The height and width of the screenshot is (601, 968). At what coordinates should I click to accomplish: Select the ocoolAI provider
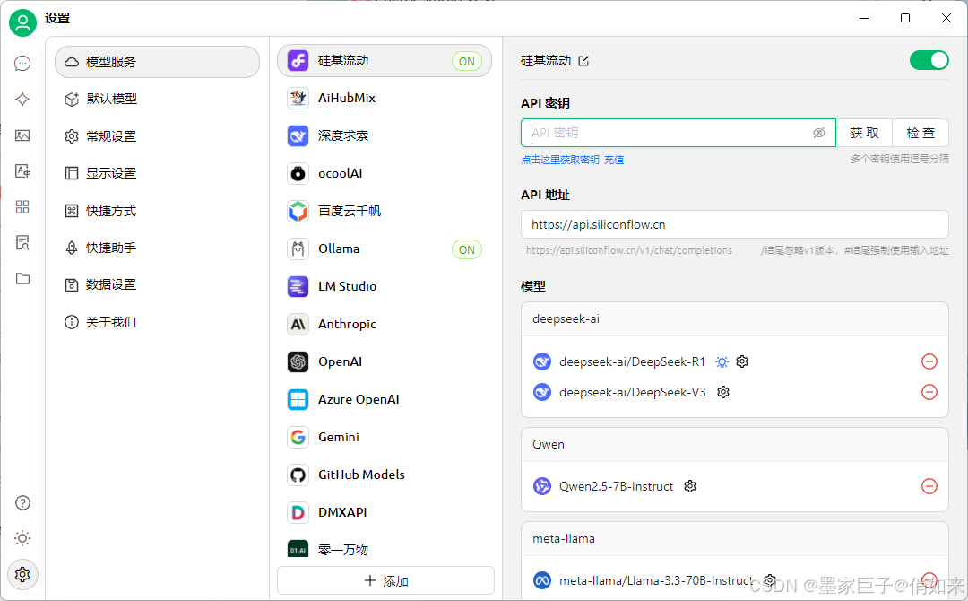pos(385,173)
